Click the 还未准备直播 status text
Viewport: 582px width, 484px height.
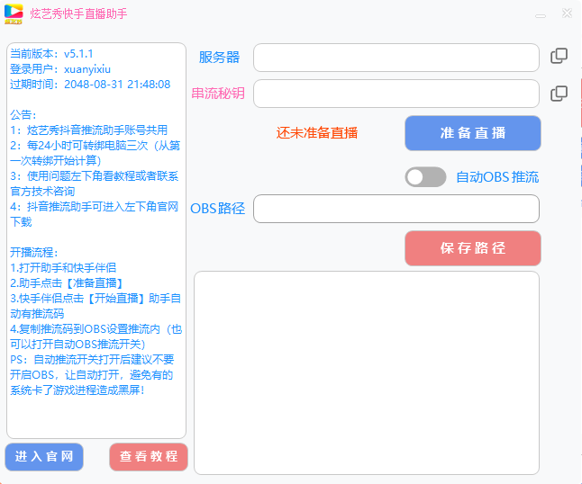(x=316, y=132)
